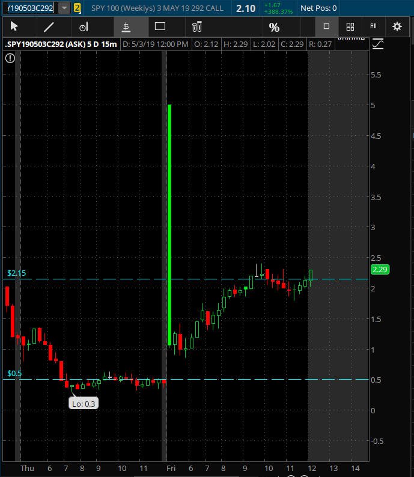414x477 pixels.
Task: Select the pointer cursor tool
Action: click(x=14, y=26)
